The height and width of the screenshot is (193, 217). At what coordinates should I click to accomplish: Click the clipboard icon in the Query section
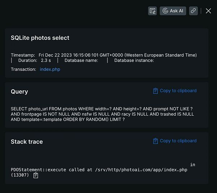[x=156, y=91]
